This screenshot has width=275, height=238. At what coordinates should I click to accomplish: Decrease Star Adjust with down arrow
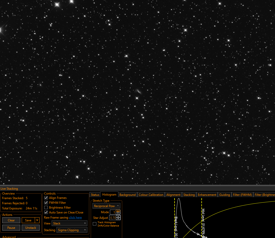pyautogui.click(x=118, y=219)
